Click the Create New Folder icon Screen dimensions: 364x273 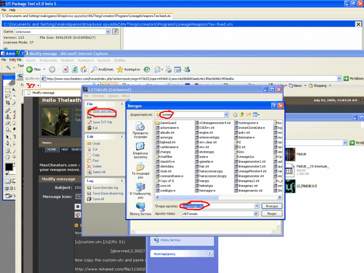[248, 115]
